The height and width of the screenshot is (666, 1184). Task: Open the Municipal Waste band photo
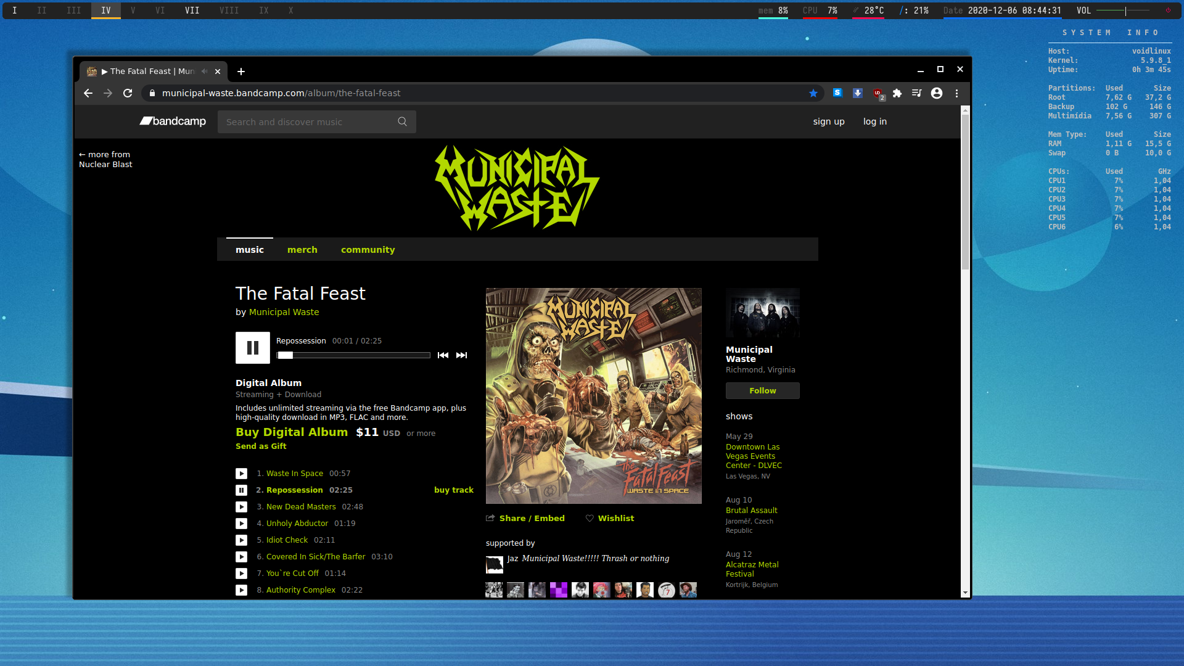pos(763,313)
